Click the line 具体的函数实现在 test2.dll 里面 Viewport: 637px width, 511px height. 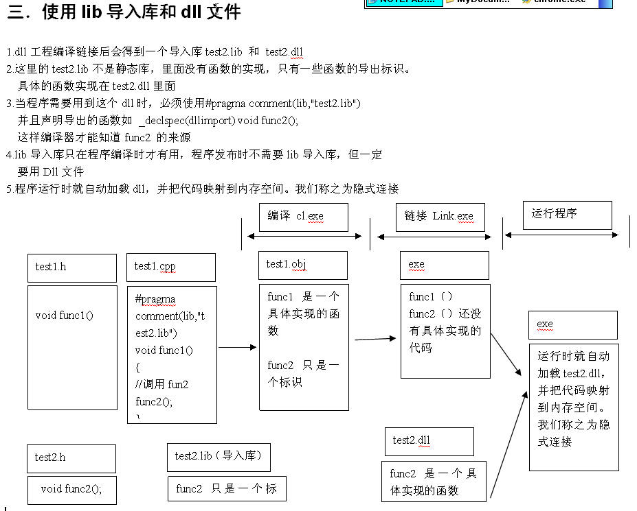(x=97, y=86)
